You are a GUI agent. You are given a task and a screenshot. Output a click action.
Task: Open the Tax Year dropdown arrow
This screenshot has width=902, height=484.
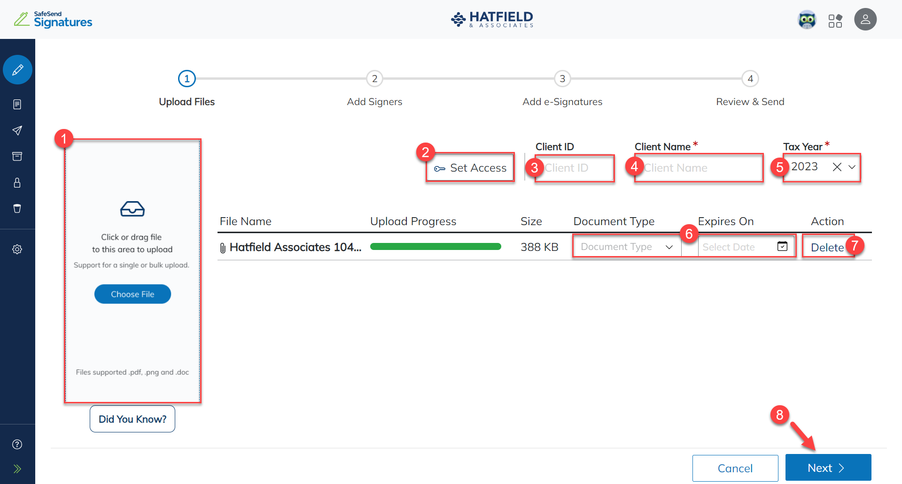[x=852, y=167]
